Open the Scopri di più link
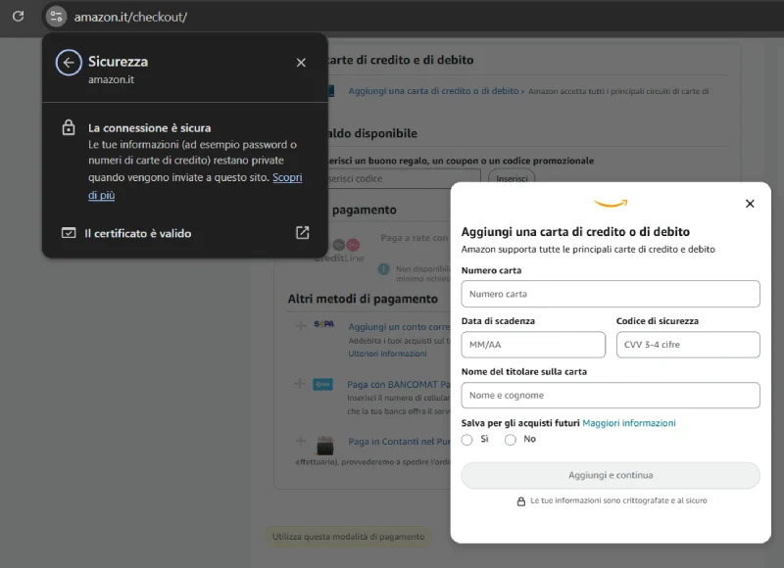The height and width of the screenshot is (568, 784). tap(287, 176)
